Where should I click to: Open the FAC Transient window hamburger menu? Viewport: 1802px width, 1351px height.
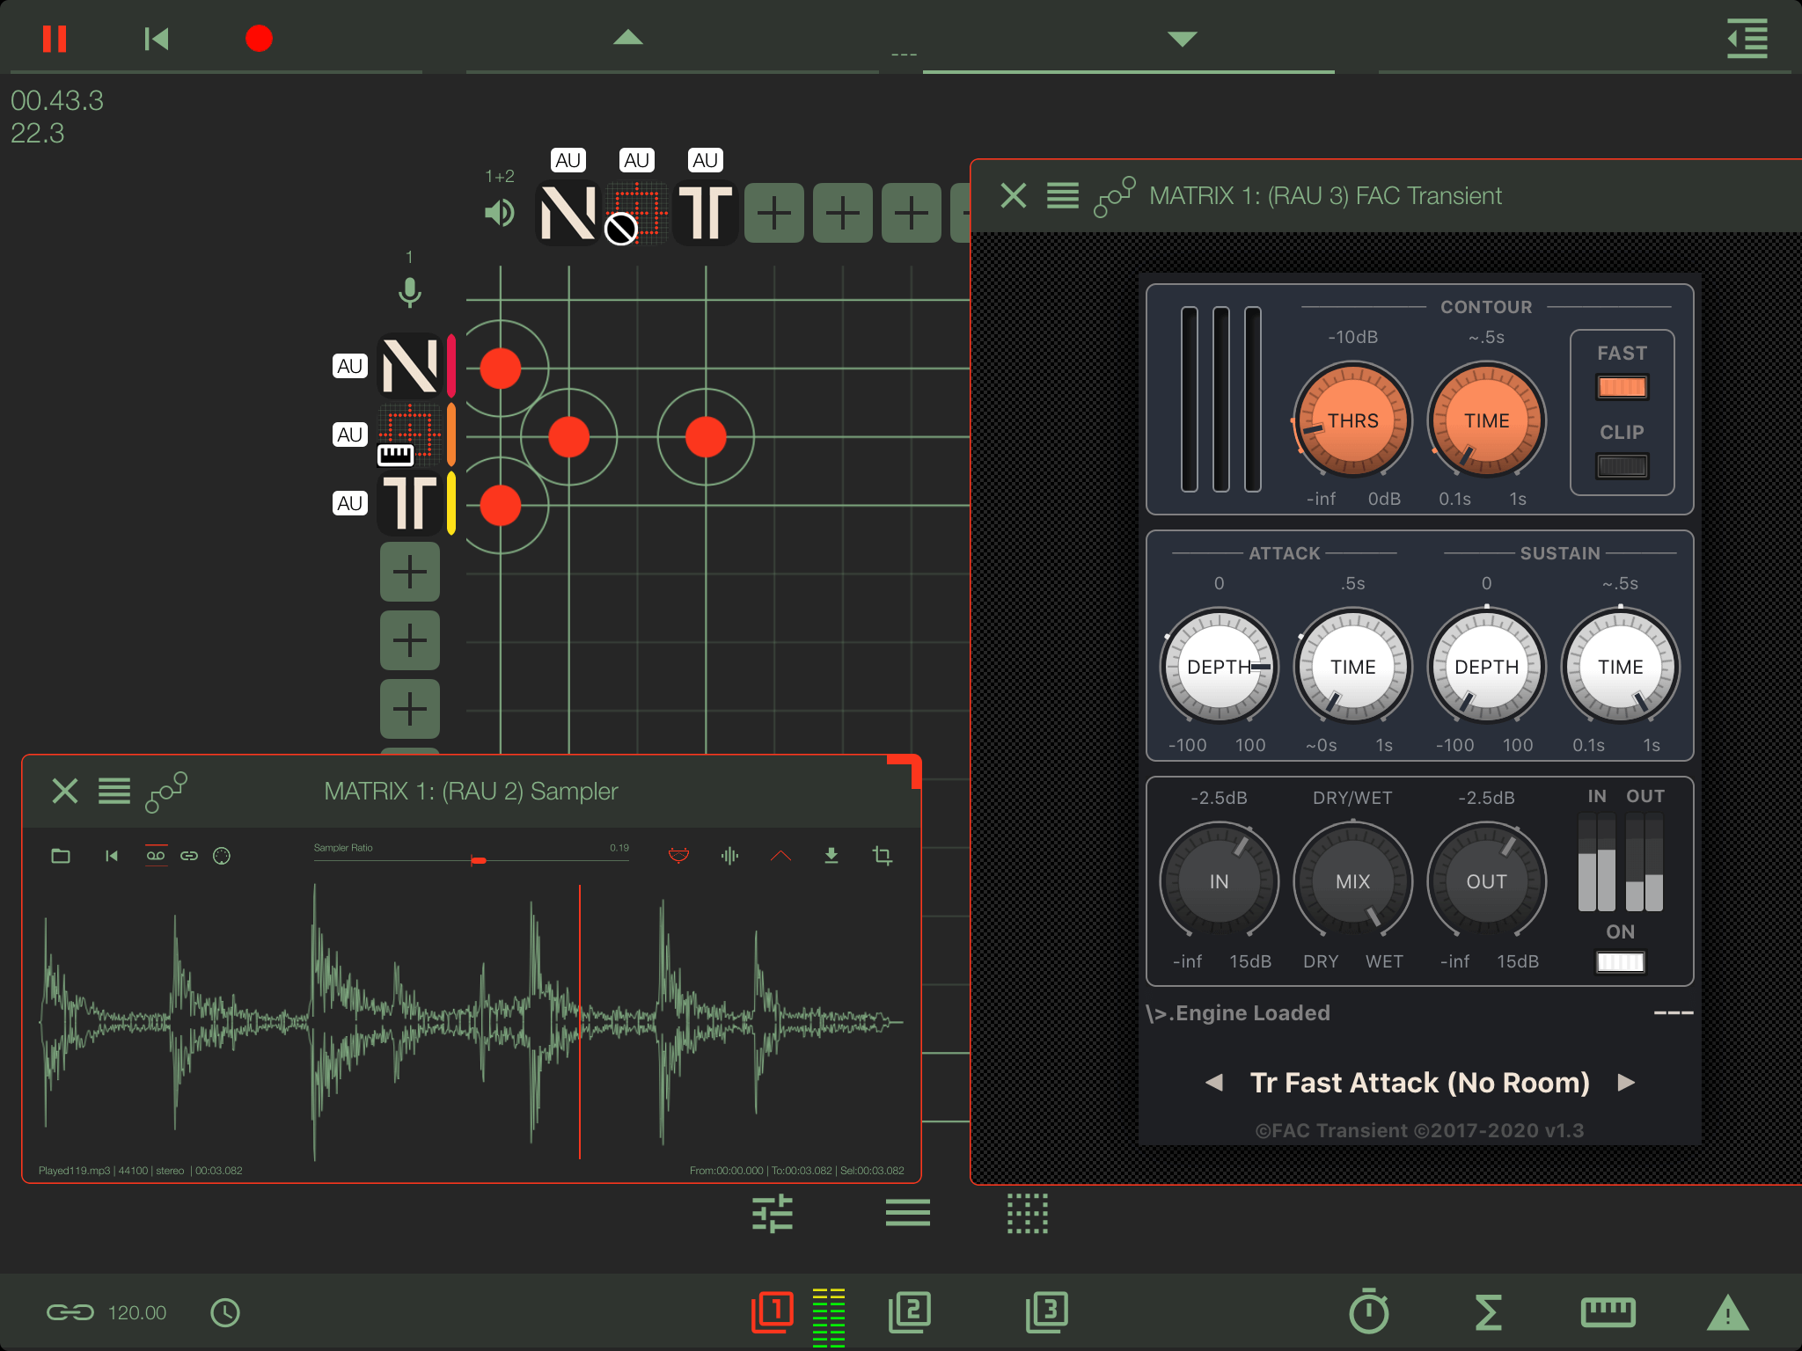coord(1063,195)
